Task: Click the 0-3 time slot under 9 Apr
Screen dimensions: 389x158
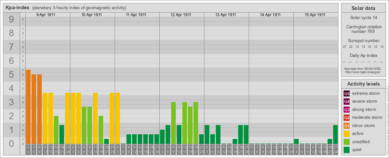Action: [28, 149]
